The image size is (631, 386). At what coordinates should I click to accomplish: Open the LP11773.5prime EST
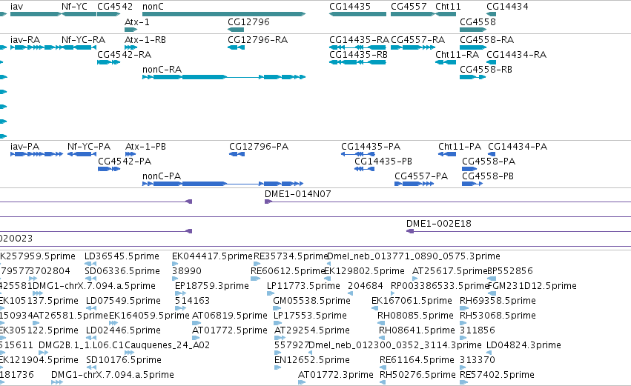pos(270,293)
